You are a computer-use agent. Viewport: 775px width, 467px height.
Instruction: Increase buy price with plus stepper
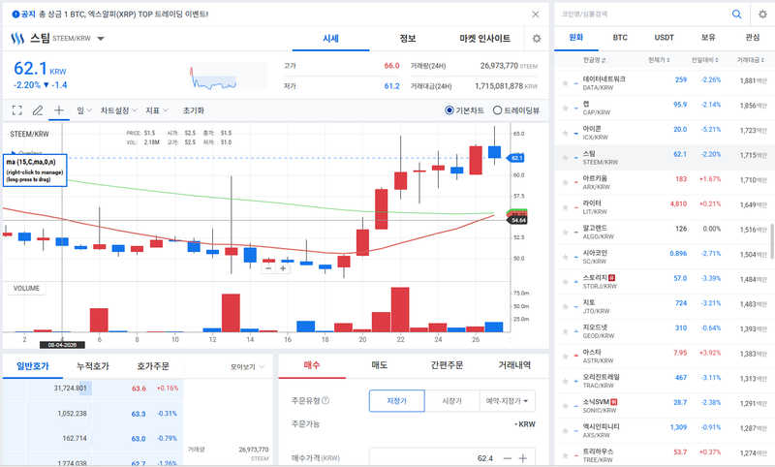pos(523,458)
